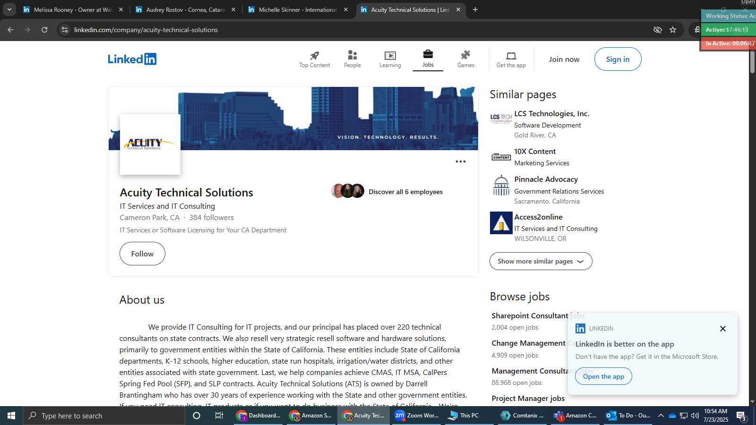This screenshot has width=756, height=425.
Task: Follow Acuity Technical Solutions
Action: tap(142, 254)
